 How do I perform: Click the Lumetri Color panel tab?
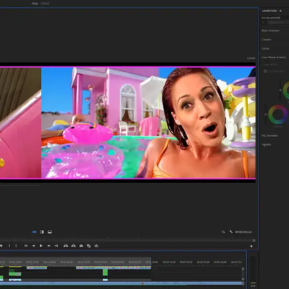pyautogui.click(x=269, y=11)
